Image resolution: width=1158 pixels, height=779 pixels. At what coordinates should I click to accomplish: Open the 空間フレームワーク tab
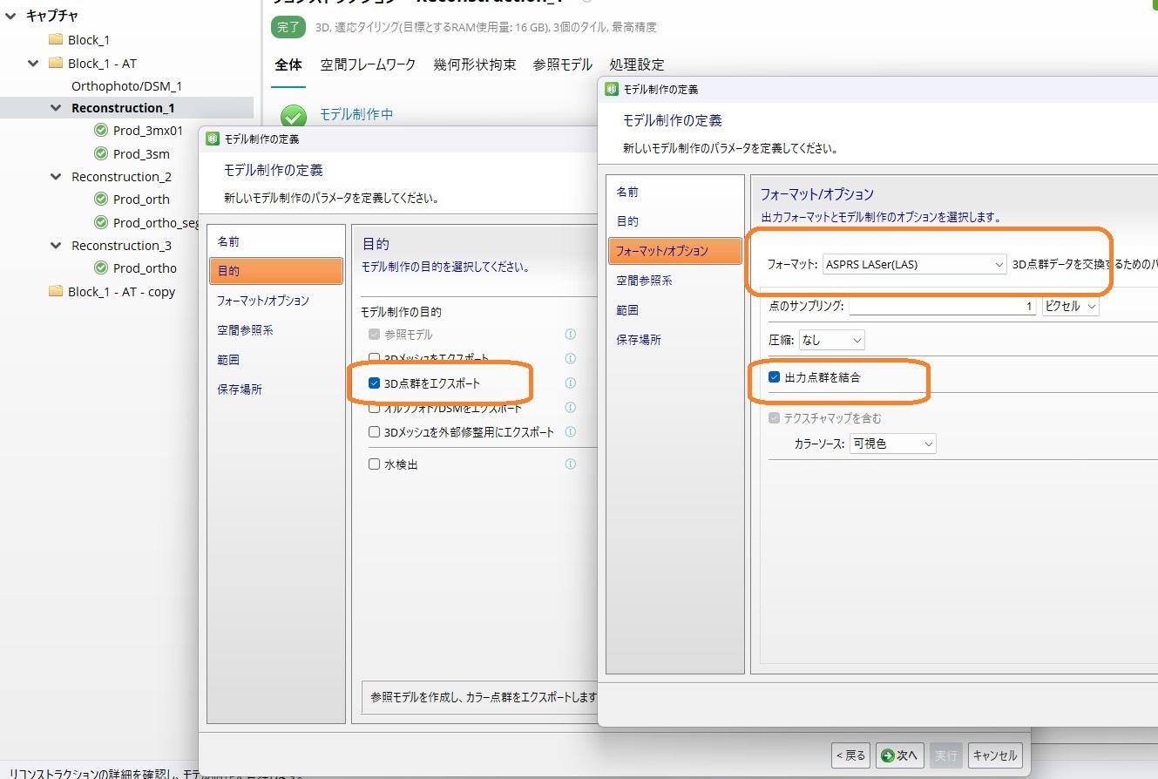368,64
